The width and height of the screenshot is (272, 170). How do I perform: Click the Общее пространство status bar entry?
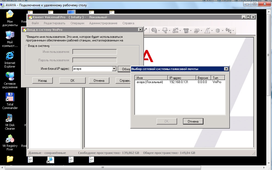(169, 153)
